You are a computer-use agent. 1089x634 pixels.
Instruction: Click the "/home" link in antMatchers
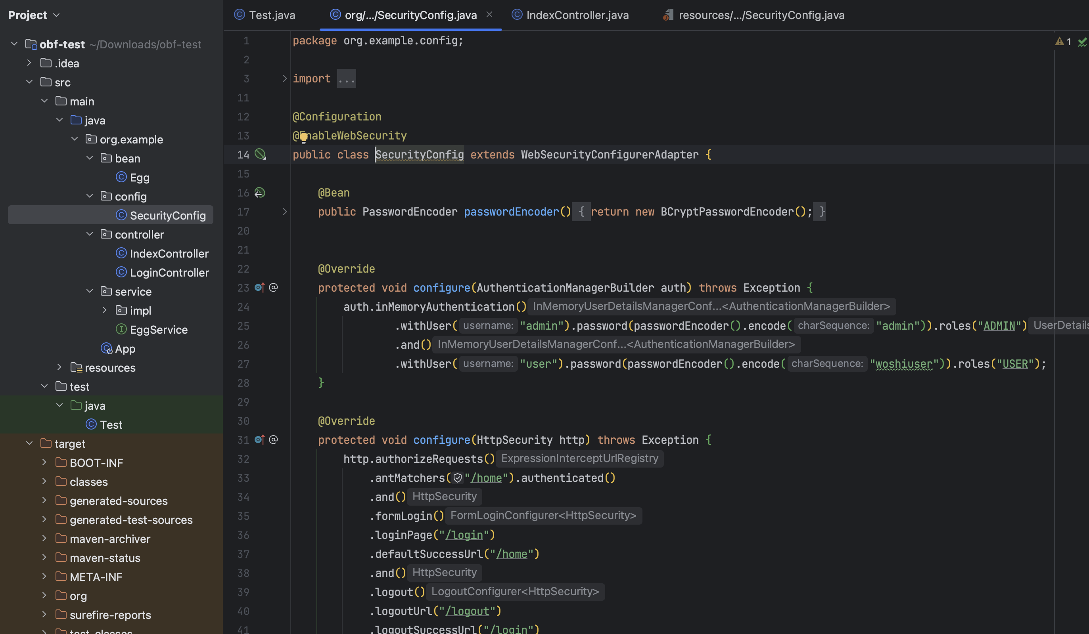(486, 478)
